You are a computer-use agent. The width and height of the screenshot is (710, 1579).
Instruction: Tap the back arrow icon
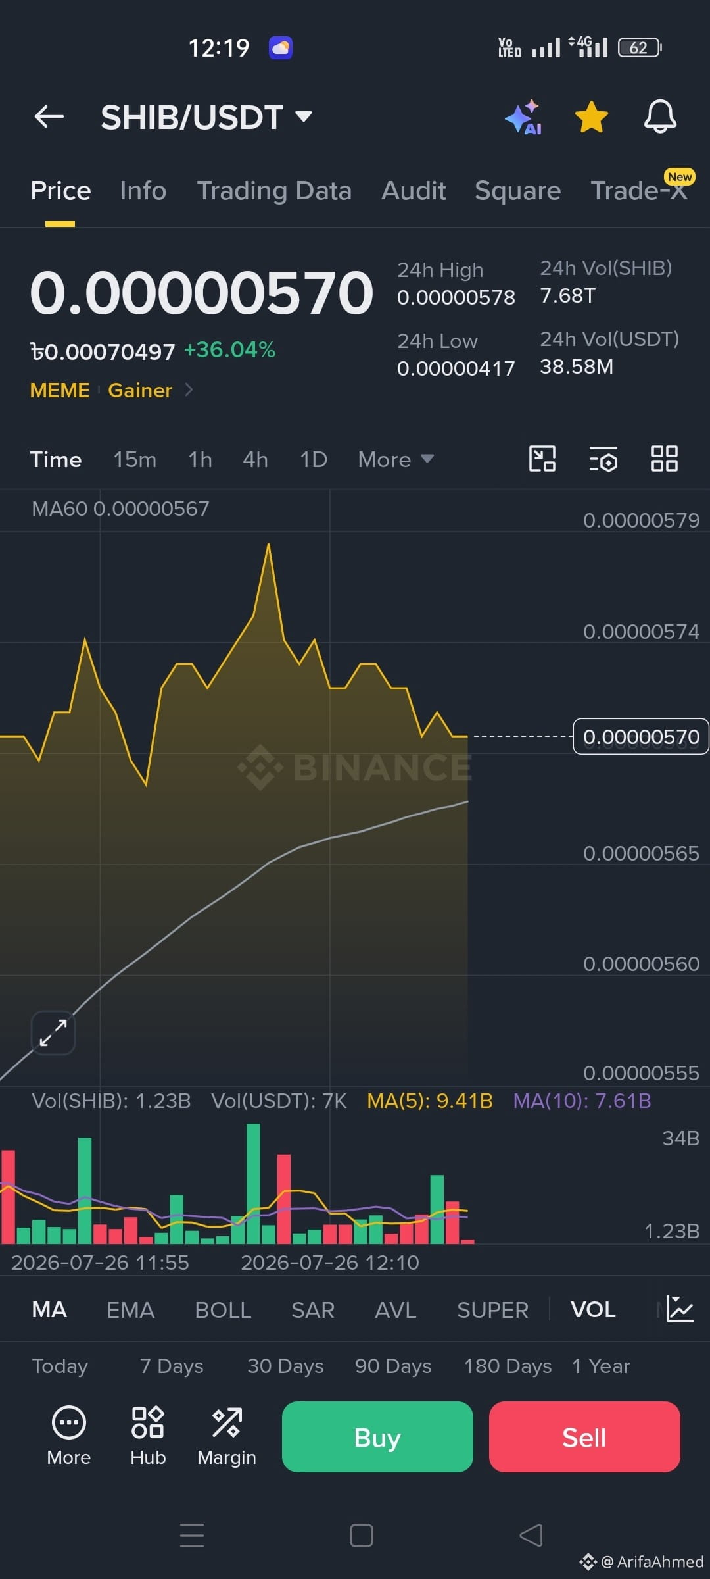(x=49, y=117)
